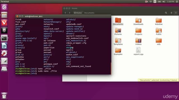Click the terminal title bar nick@Voltron: /etc
Screen dimensions: 179x100
tap(63, 16)
